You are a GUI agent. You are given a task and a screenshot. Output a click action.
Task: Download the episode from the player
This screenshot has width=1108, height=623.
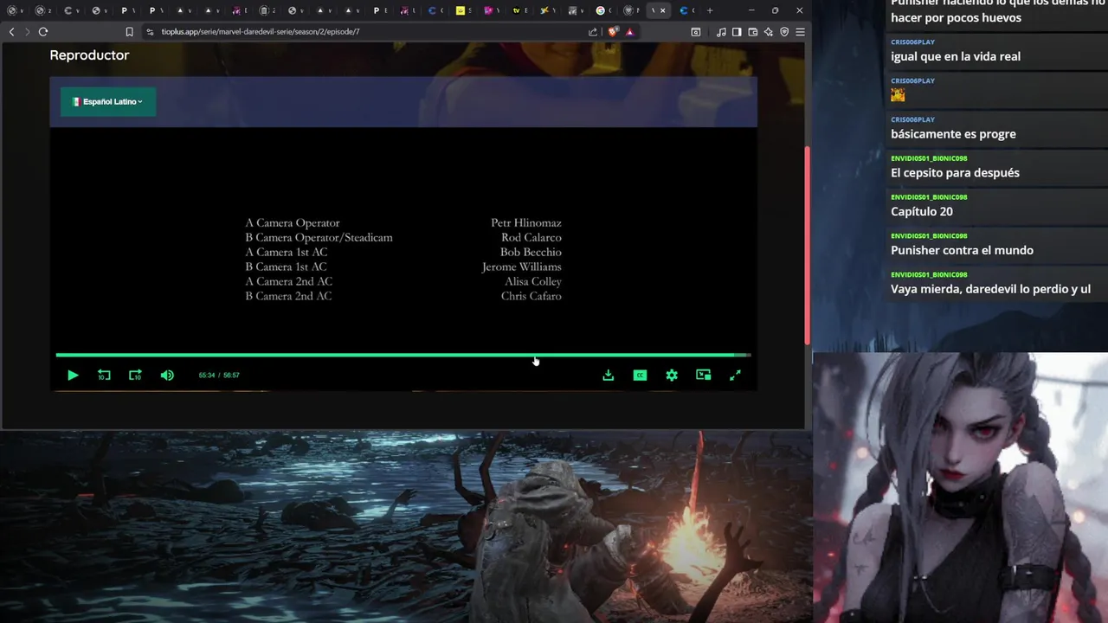click(609, 375)
